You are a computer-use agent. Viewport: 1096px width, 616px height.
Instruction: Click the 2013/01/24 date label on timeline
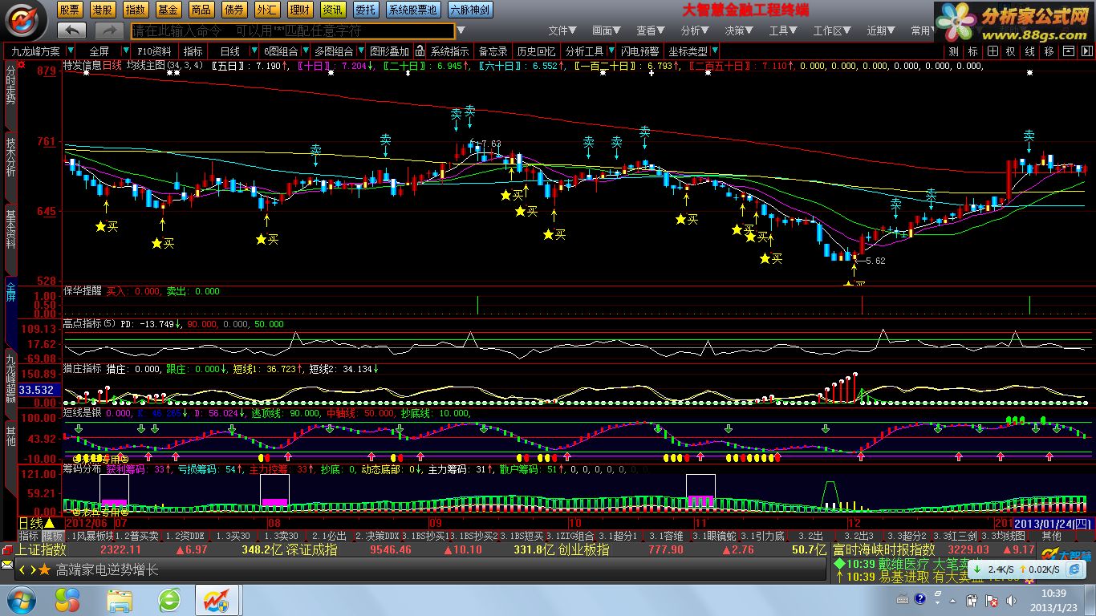[x=1053, y=523]
